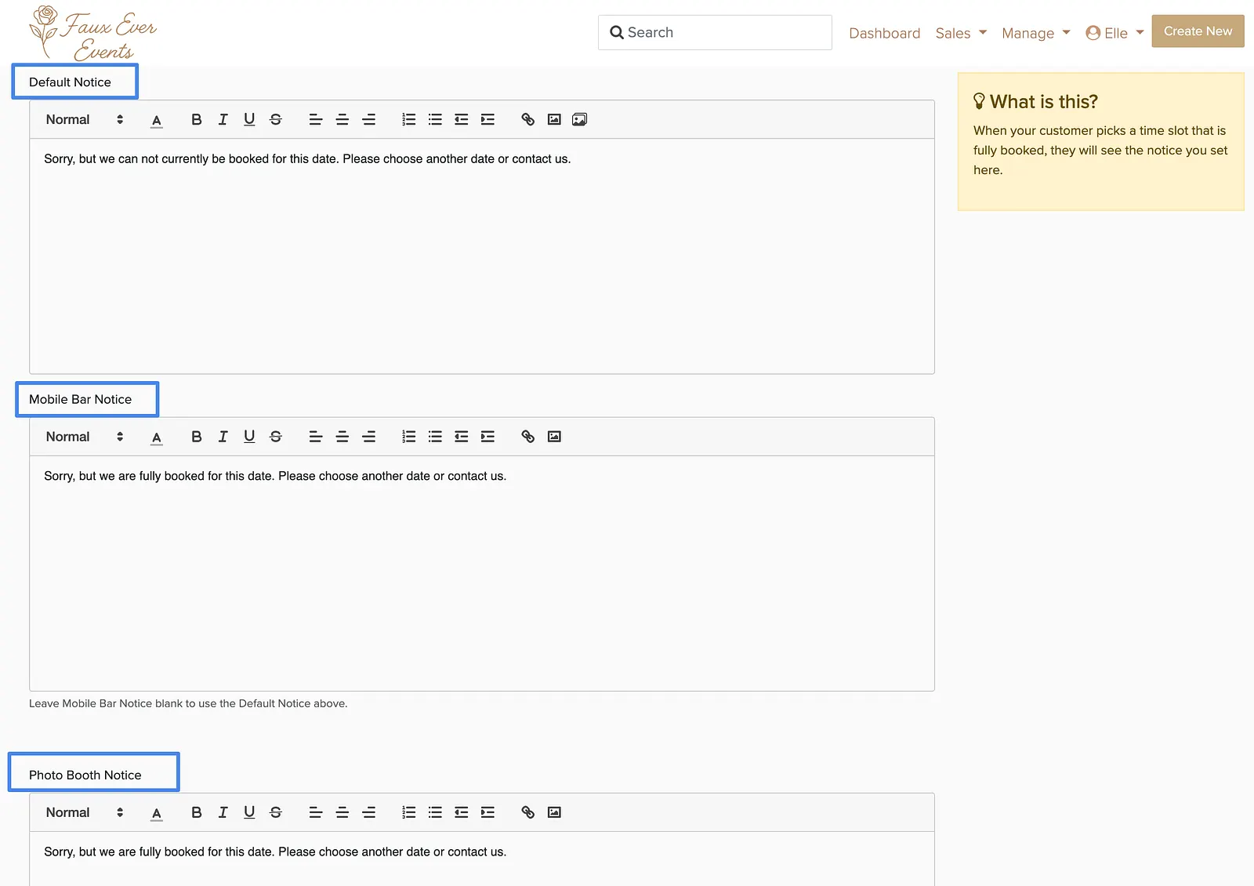
Task: Insert bullet list in Mobile Bar Notice editor
Action: (436, 437)
